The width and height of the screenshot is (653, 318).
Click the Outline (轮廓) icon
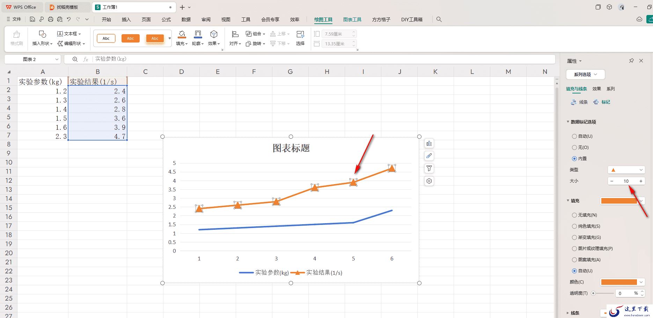click(x=198, y=34)
